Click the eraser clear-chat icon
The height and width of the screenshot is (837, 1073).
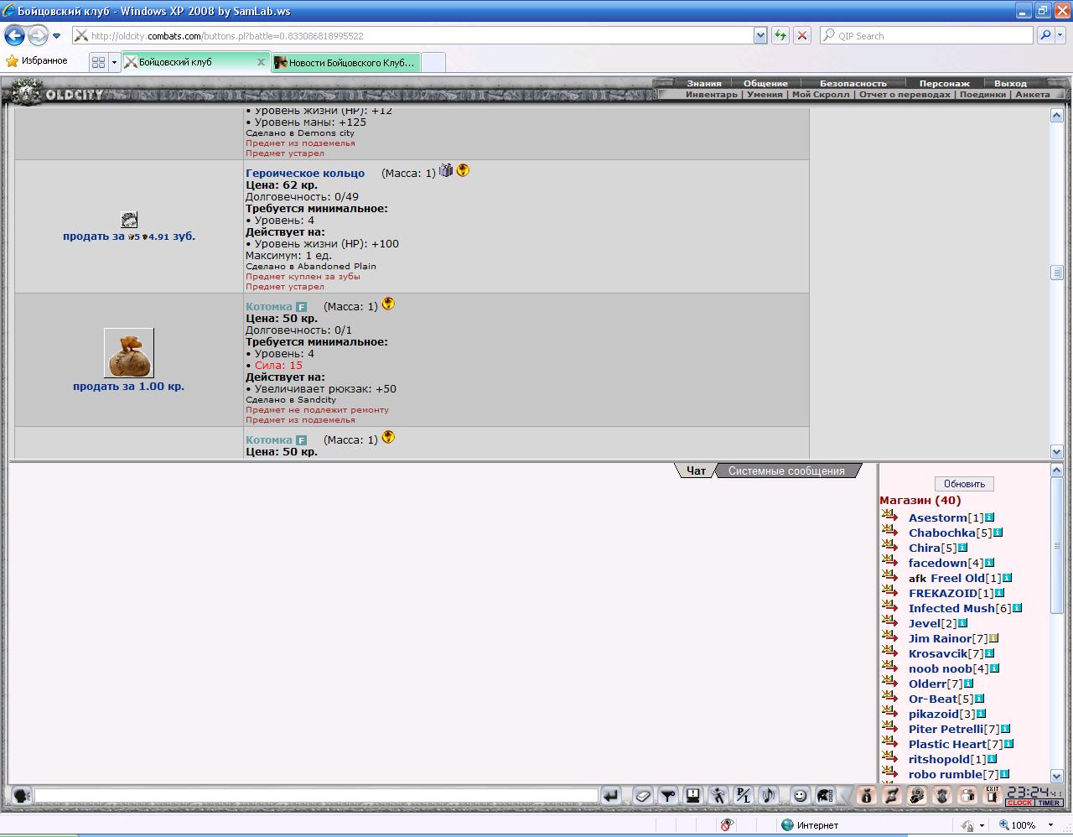(643, 795)
